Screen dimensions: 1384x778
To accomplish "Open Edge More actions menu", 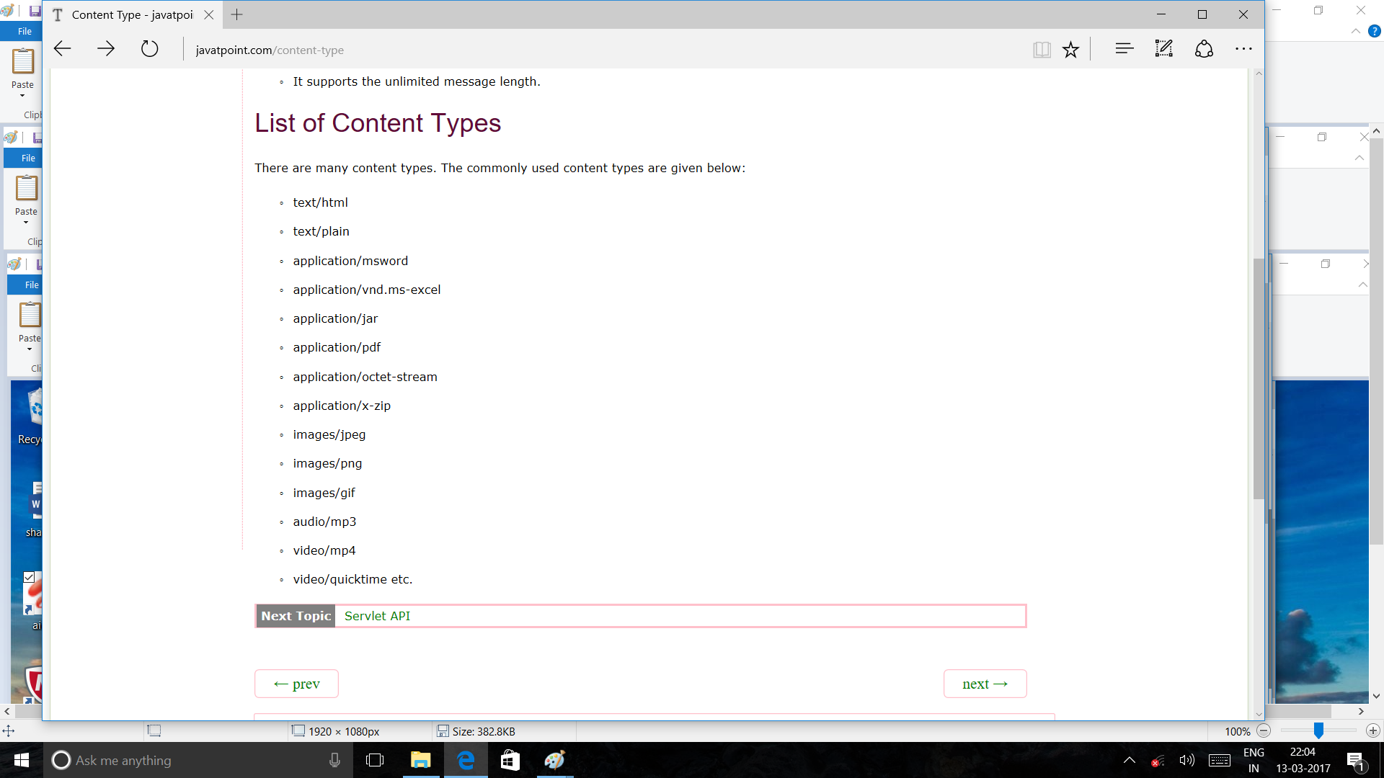I will 1243,49.
